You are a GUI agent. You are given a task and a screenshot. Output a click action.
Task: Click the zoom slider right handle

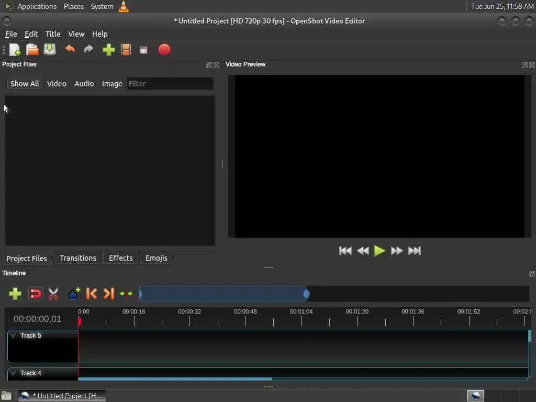coord(307,294)
